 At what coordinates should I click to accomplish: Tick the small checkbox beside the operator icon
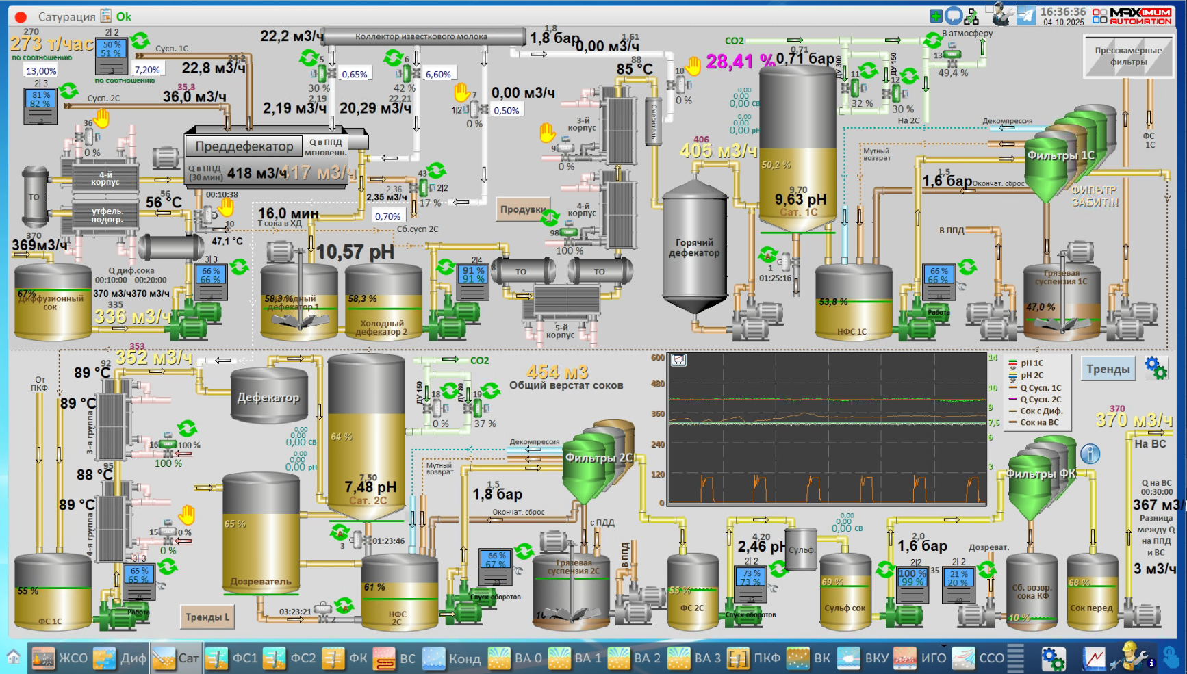[990, 10]
